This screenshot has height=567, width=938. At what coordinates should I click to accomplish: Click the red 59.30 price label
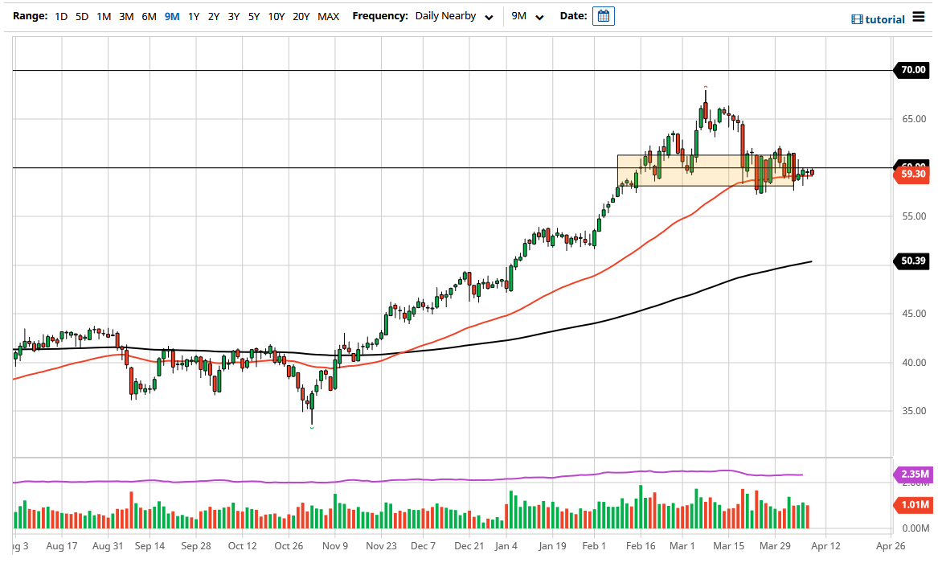click(x=912, y=174)
